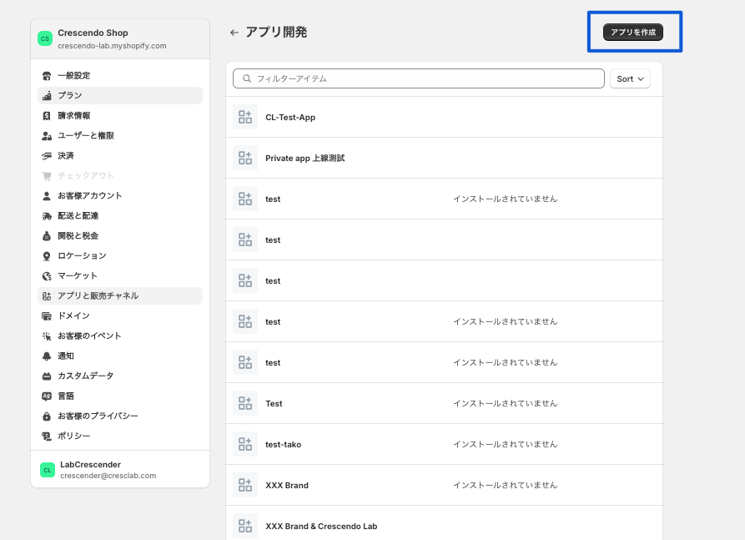Open the test-tako app row
Viewport: 745px width, 540px height.
click(x=283, y=445)
